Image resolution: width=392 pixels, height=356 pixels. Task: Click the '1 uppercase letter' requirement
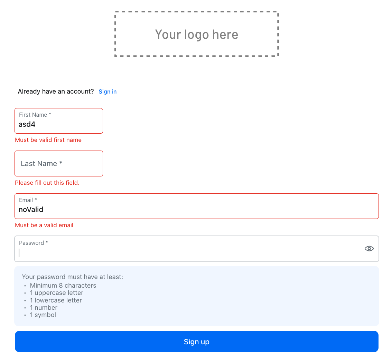coord(56,293)
